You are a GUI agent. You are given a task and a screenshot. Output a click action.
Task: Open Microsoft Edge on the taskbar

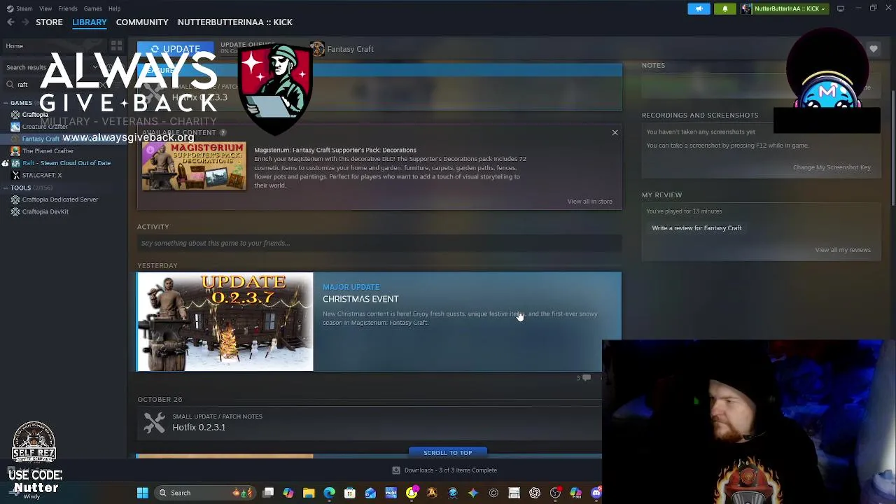[329, 493]
